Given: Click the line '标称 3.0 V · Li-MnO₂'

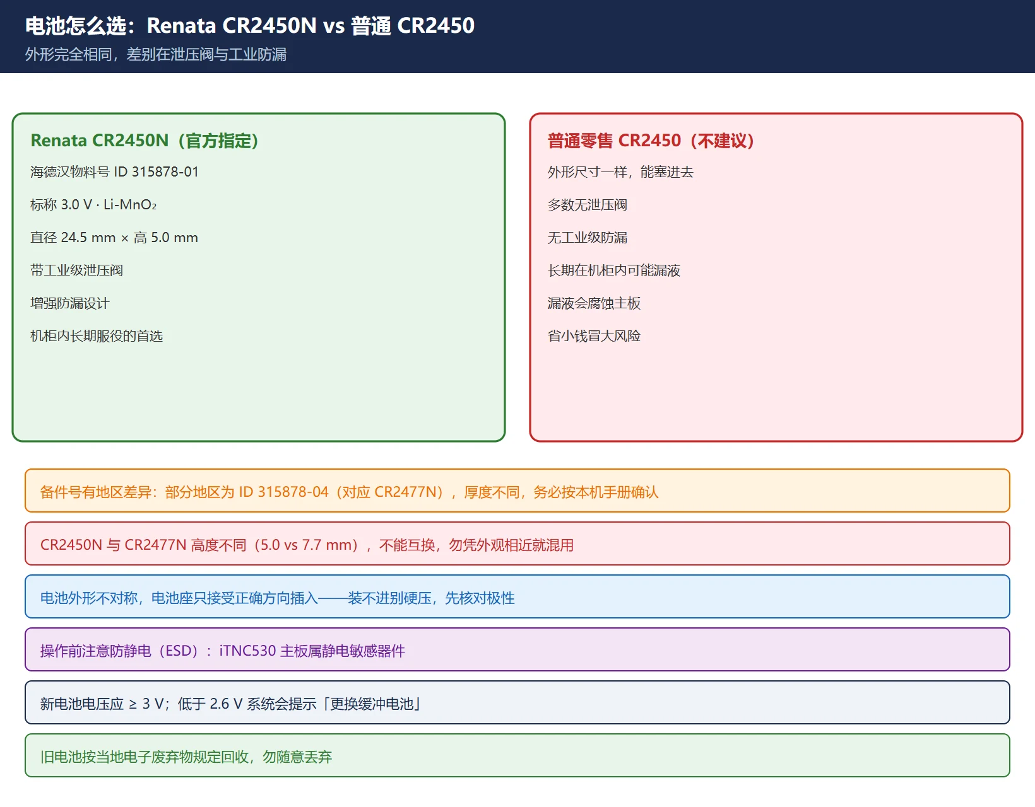Looking at the screenshot, I should (93, 205).
